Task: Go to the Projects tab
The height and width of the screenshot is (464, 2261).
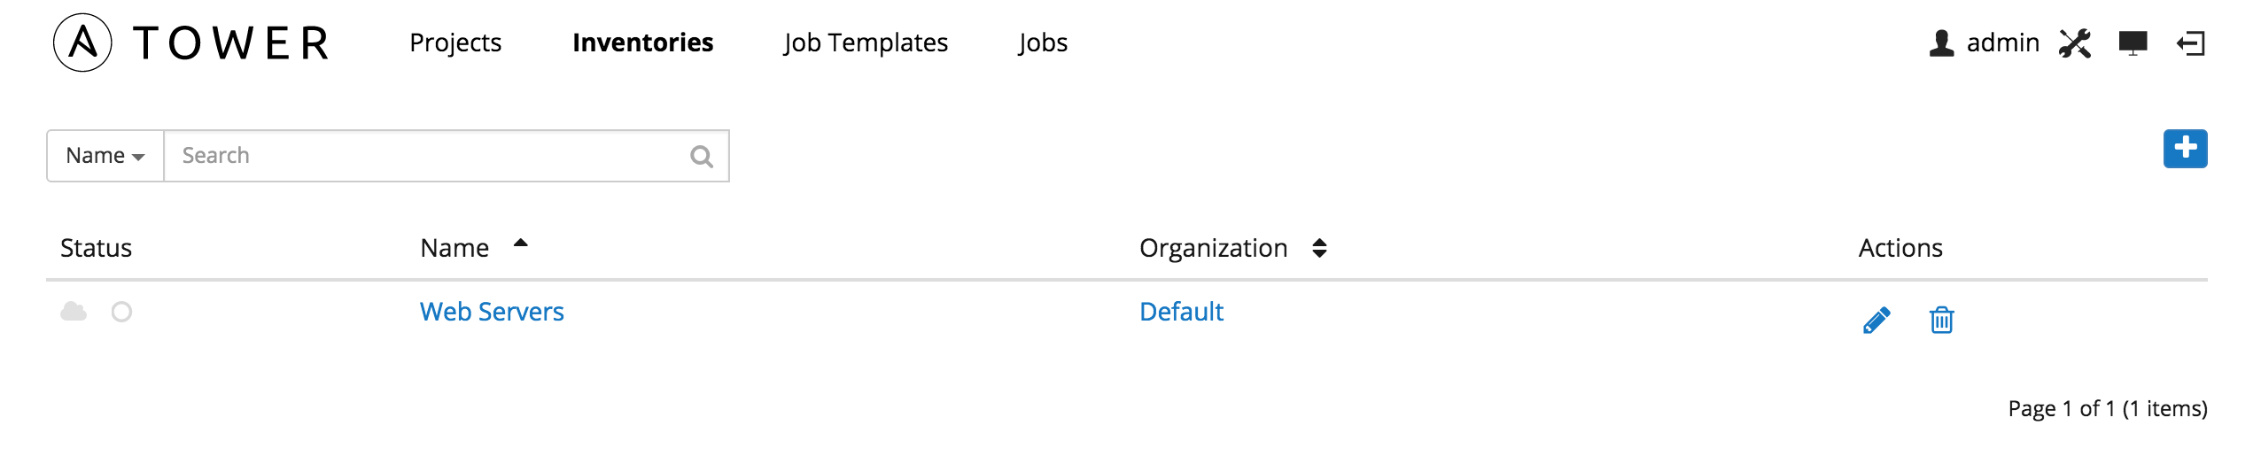Action: coord(455,43)
